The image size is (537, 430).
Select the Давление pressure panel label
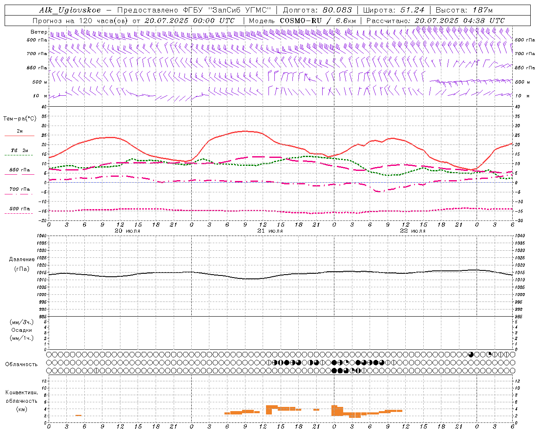[22, 260]
